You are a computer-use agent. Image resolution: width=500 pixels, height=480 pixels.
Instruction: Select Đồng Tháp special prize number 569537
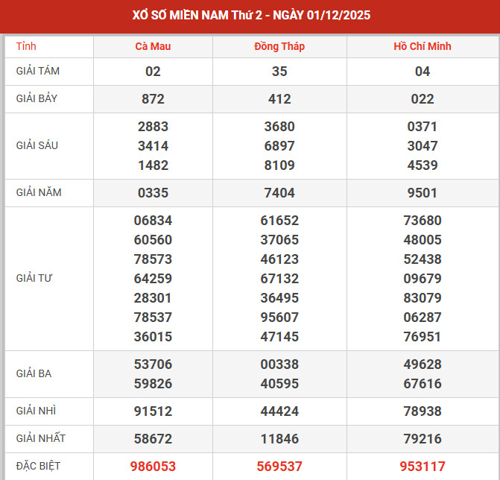(x=279, y=467)
